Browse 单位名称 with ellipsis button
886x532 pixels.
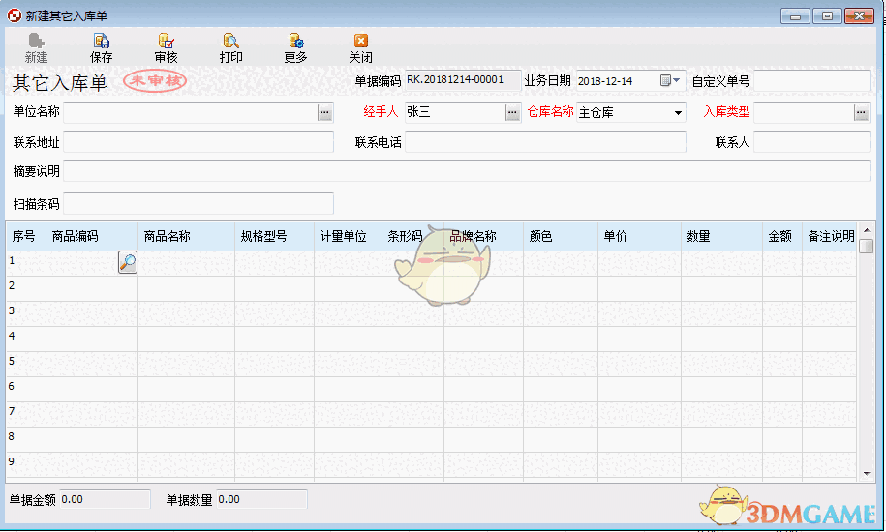[325, 112]
